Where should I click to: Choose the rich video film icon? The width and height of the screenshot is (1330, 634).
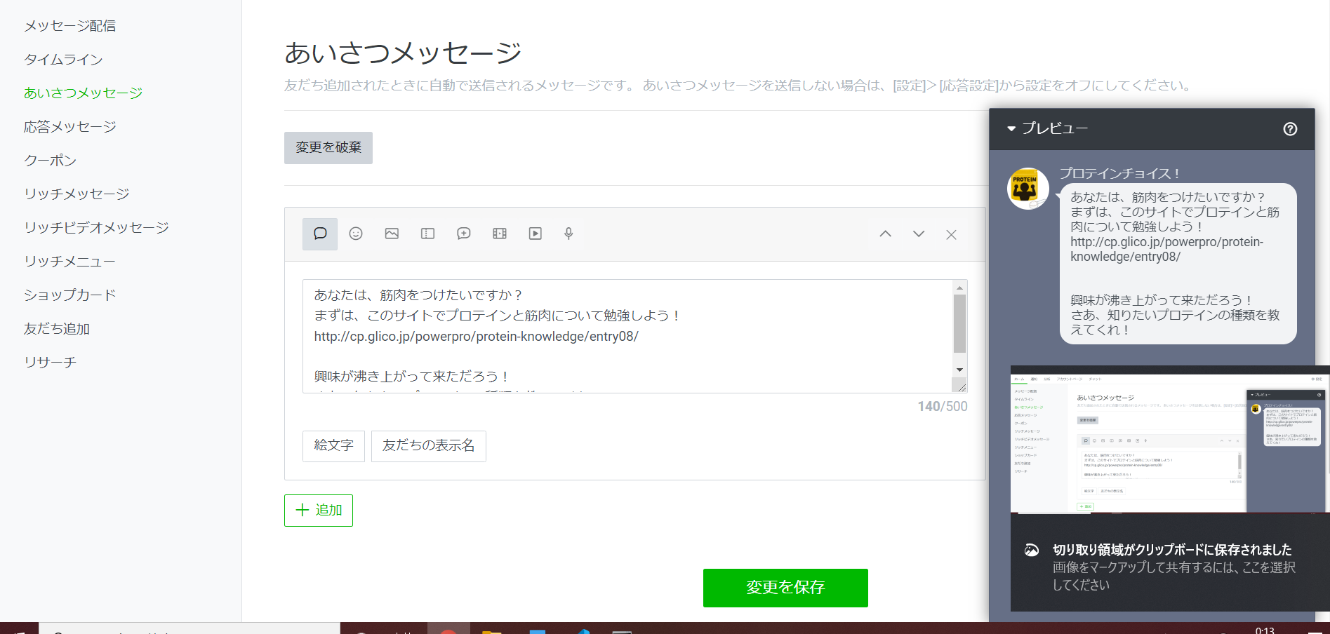click(500, 234)
